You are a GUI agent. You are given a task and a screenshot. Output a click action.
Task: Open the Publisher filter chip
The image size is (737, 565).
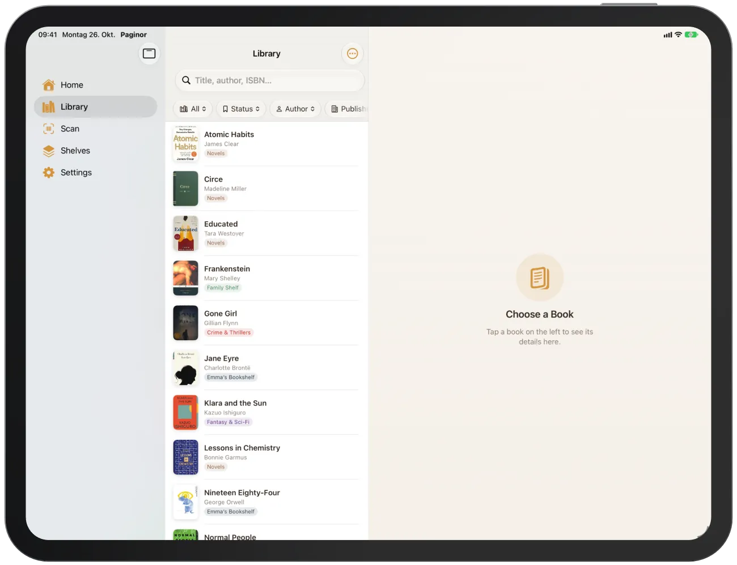pos(347,109)
